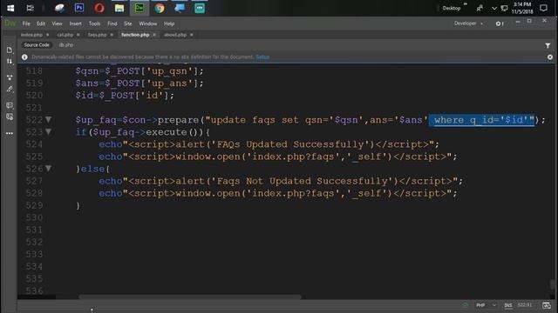Show hidden system tray icons chevron
Screen dimensions: 558x313
(x=494, y=8)
